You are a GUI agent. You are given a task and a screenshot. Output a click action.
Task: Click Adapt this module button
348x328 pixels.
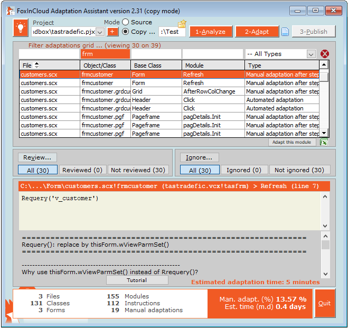(x=291, y=142)
